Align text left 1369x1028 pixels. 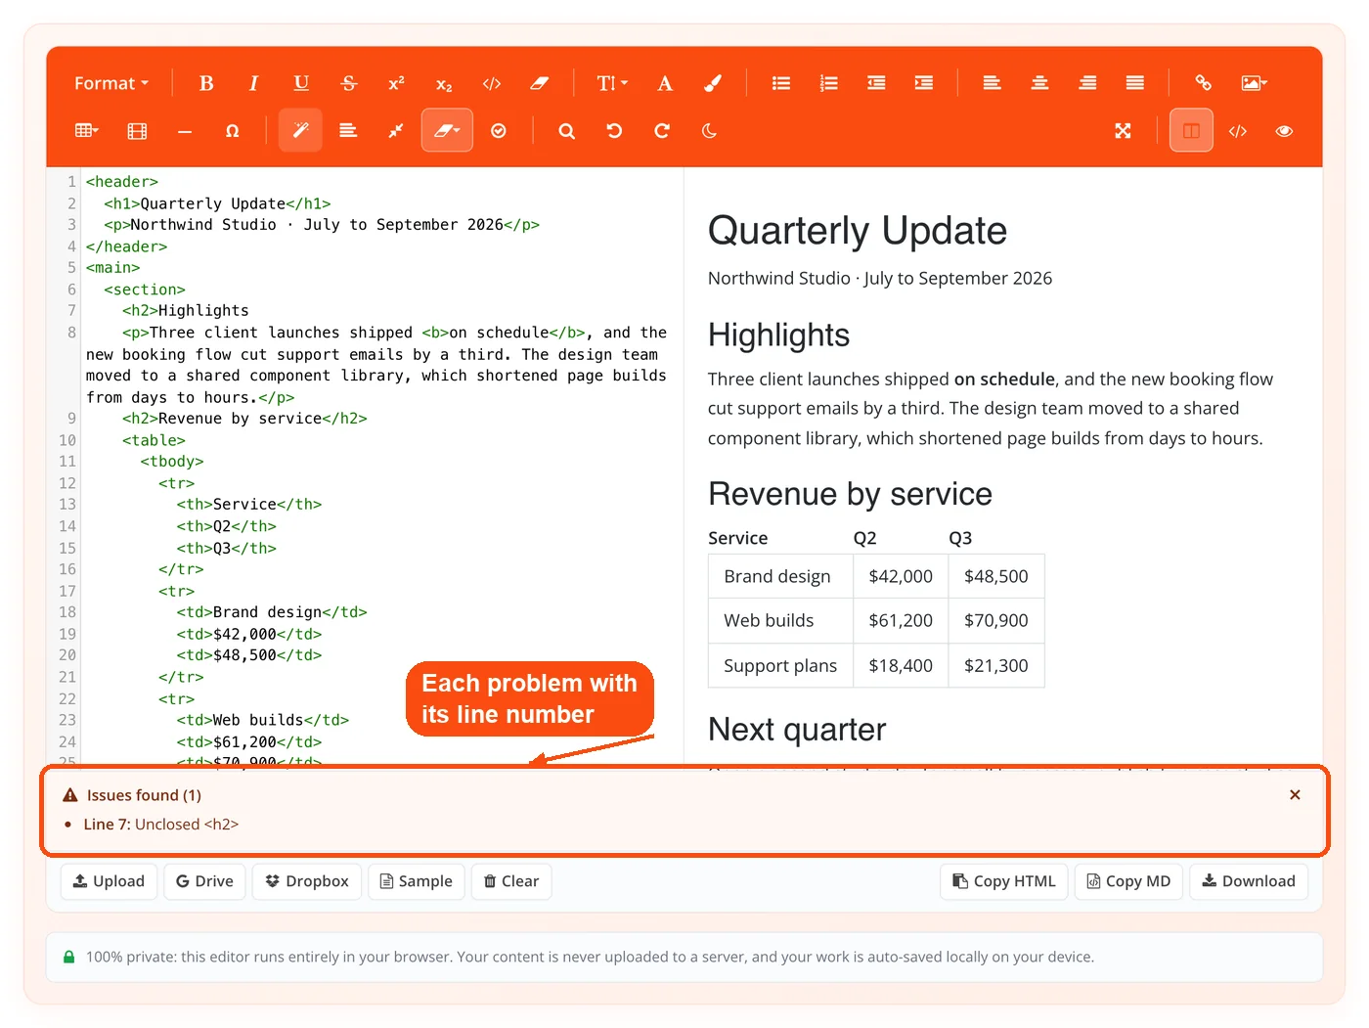[992, 83]
